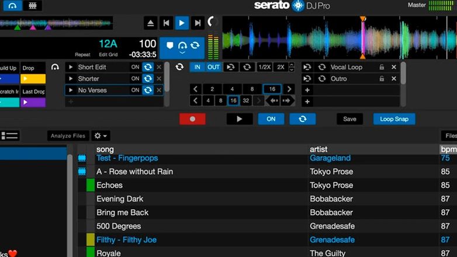
Task: Jump to the next track
Action: tap(198, 23)
